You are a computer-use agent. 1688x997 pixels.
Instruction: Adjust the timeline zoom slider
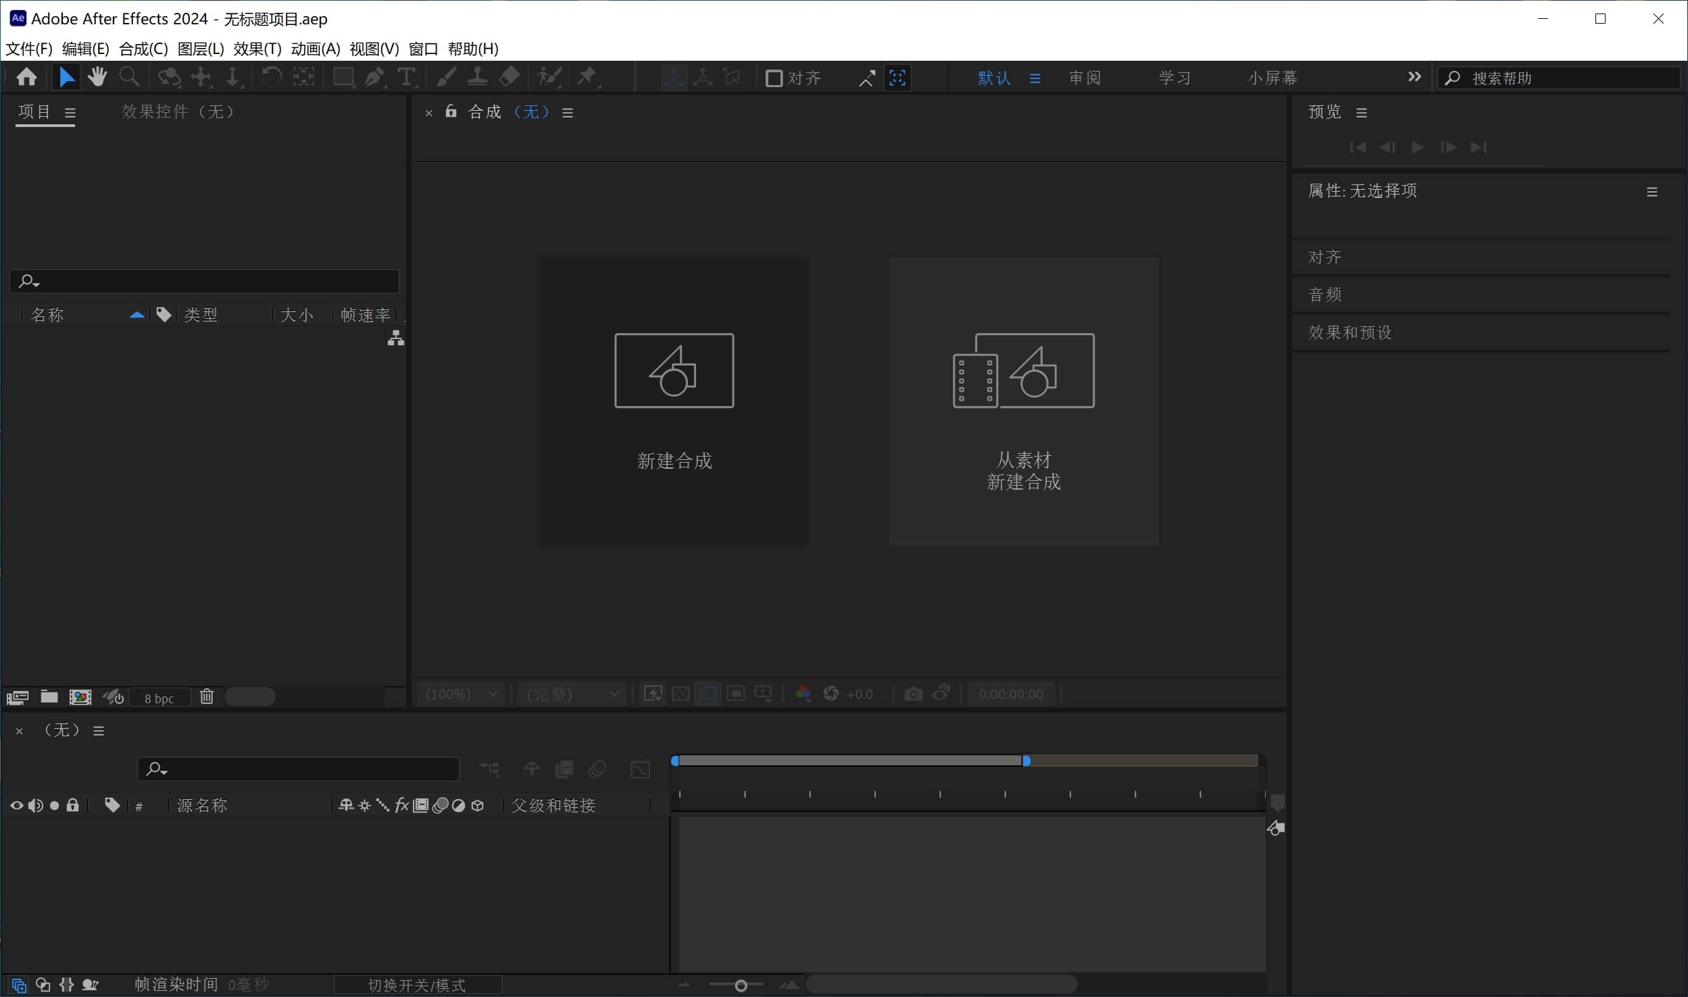click(x=739, y=984)
